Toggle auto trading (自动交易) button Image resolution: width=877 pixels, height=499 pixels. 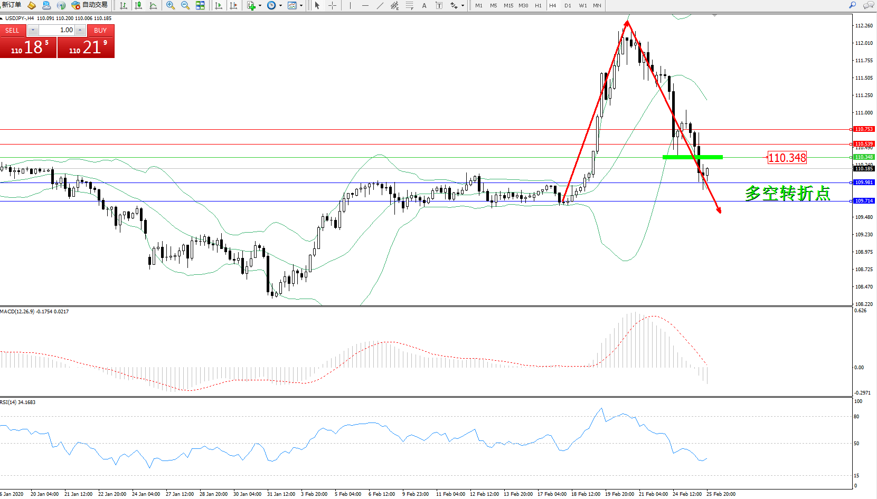click(90, 5)
